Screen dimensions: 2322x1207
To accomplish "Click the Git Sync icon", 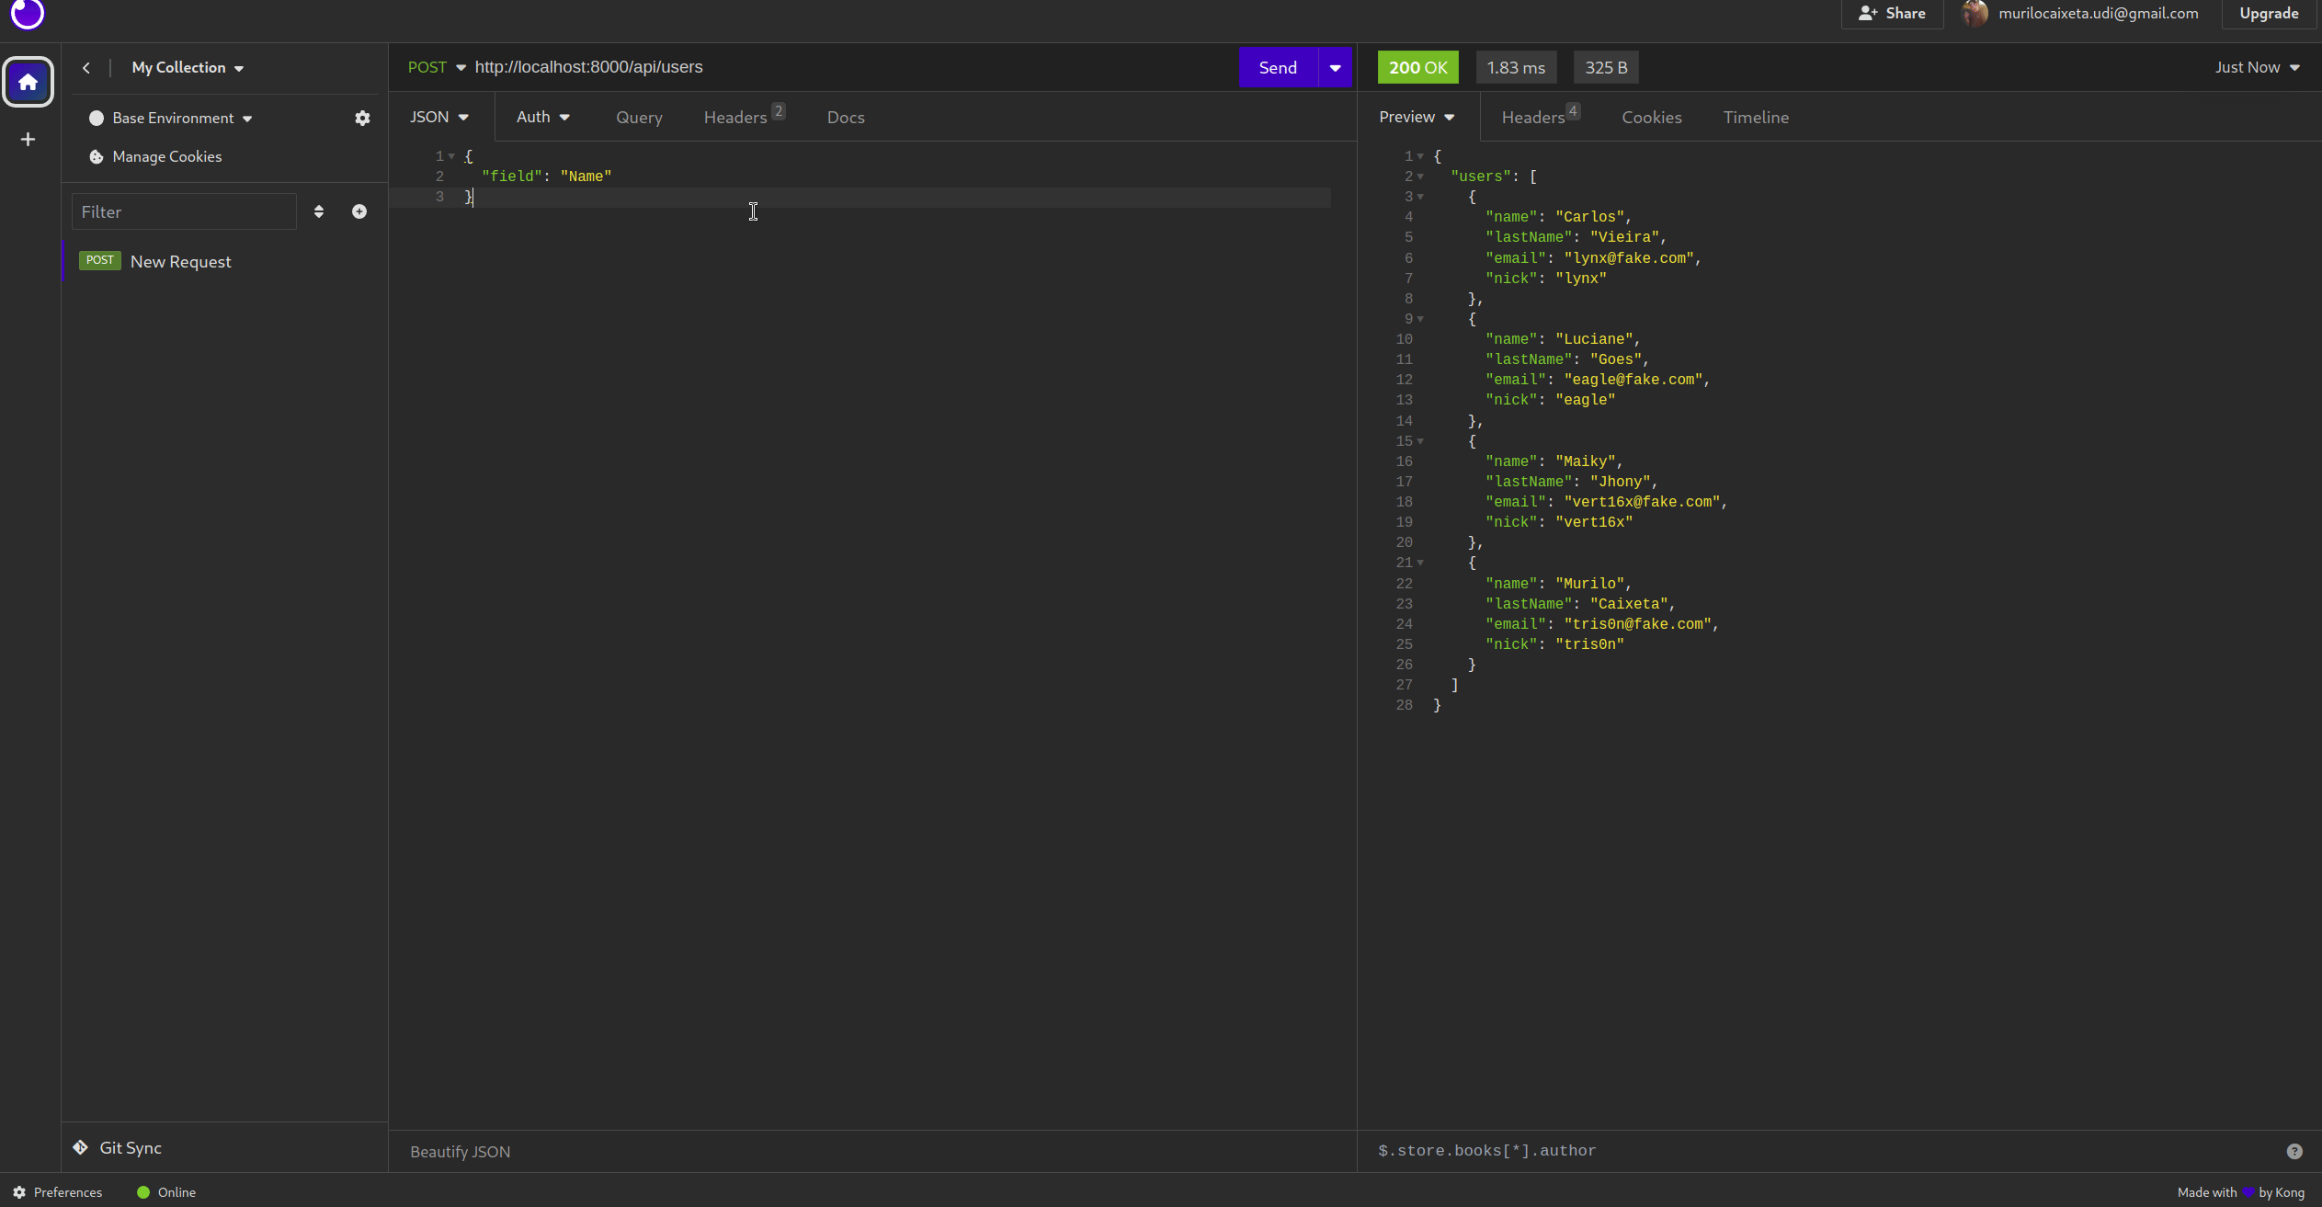I will [81, 1147].
